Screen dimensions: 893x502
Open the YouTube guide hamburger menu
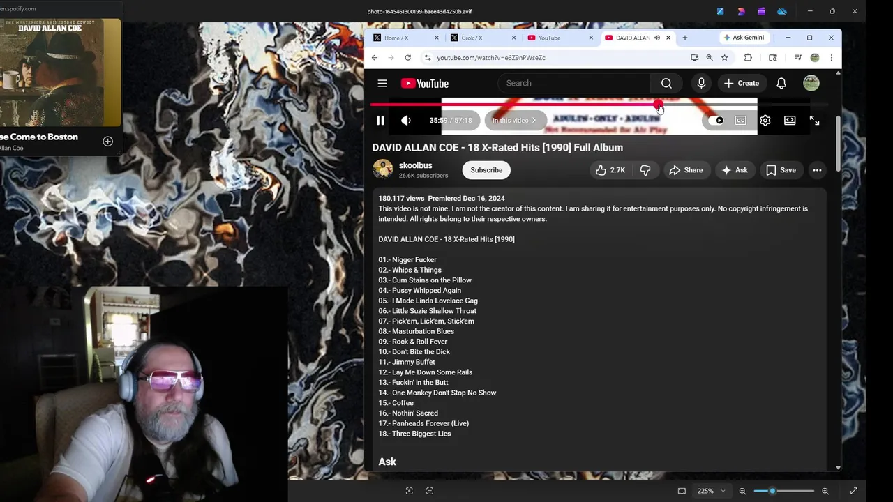[x=382, y=83]
